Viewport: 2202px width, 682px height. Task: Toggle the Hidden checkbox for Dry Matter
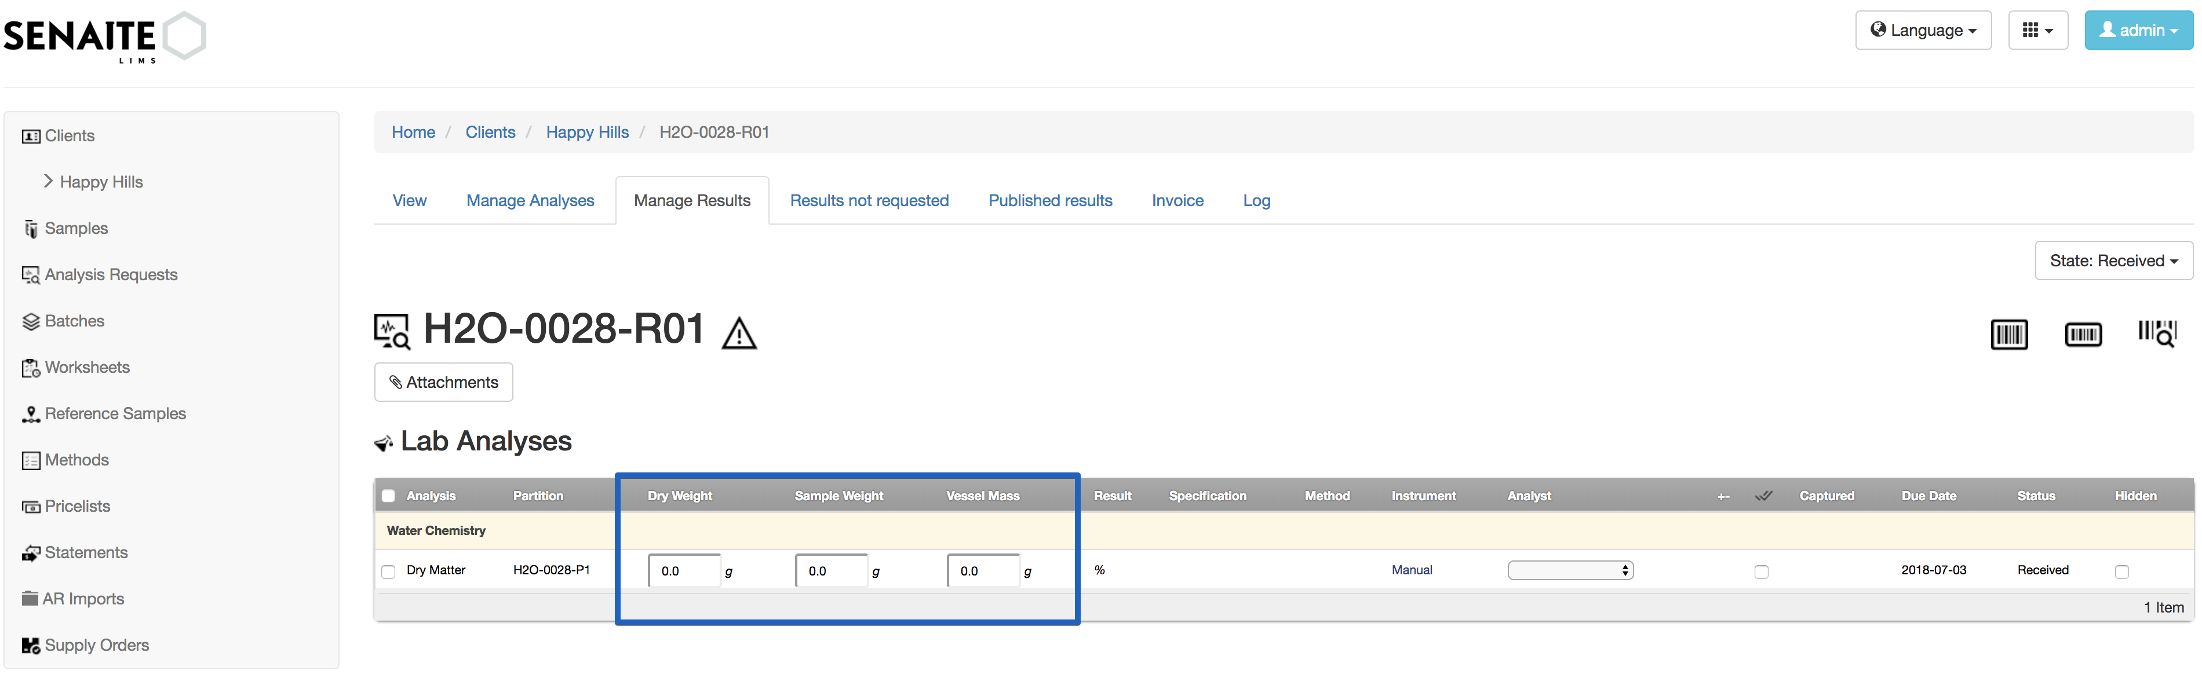(x=2121, y=572)
